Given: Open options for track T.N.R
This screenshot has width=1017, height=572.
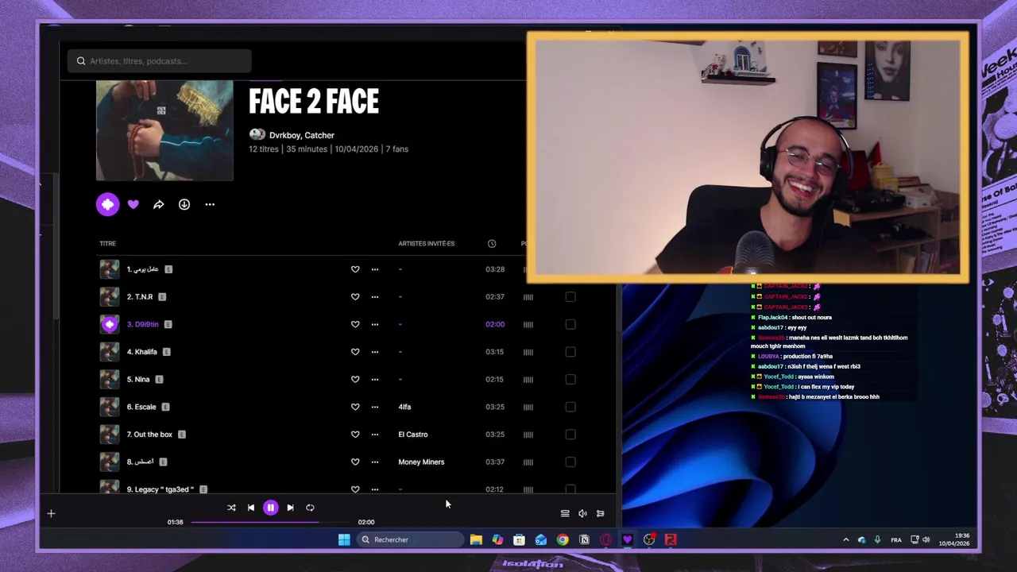Looking at the screenshot, I should [375, 297].
